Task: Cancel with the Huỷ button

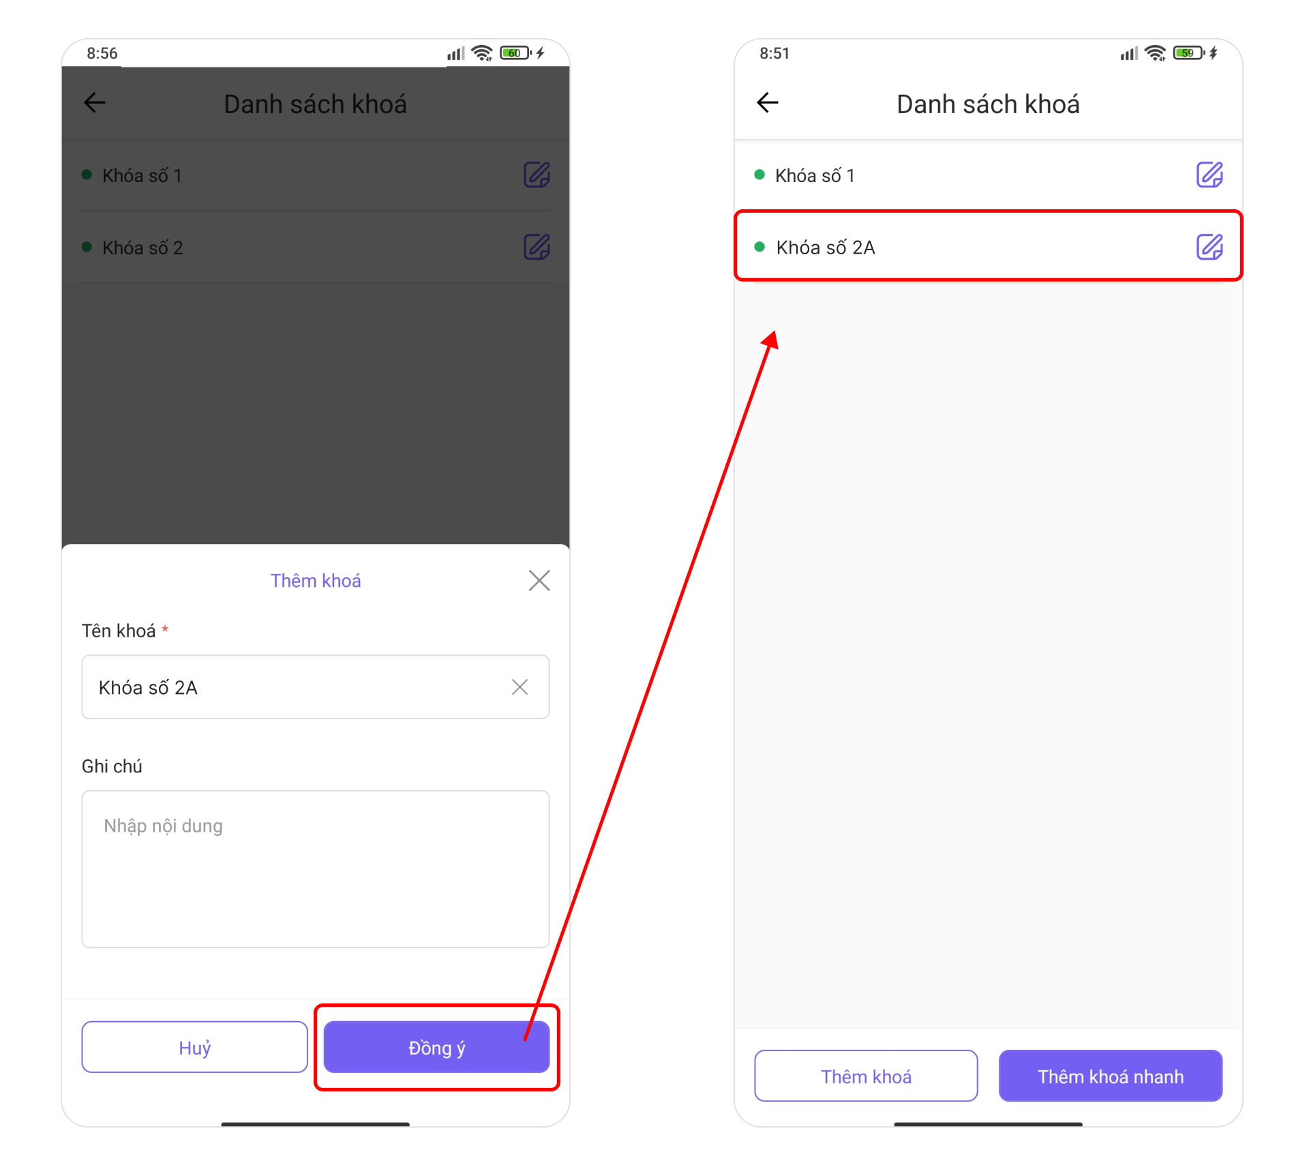Action: point(194,1047)
